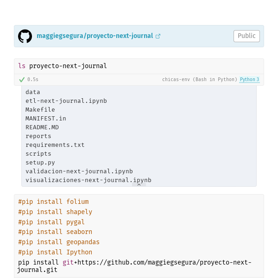Select the setup.py entry in output

click(x=40, y=163)
